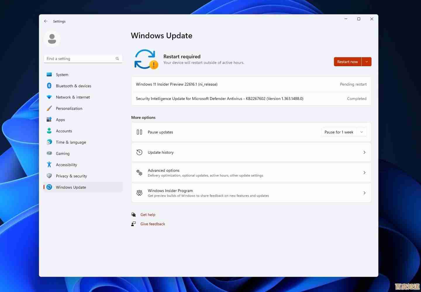The image size is (421, 292).
Task: Open Windows Insider Program settings
Action: (x=251, y=193)
